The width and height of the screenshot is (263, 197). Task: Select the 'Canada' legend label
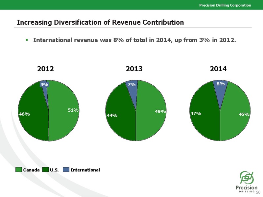point(31,170)
